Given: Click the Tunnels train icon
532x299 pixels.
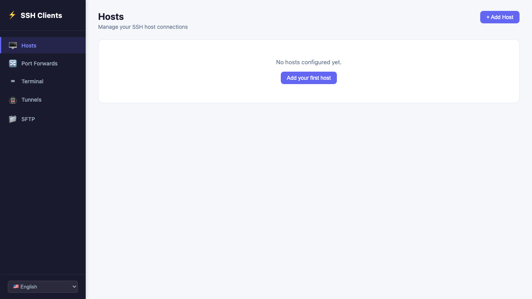Looking at the screenshot, I should [x=13, y=100].
